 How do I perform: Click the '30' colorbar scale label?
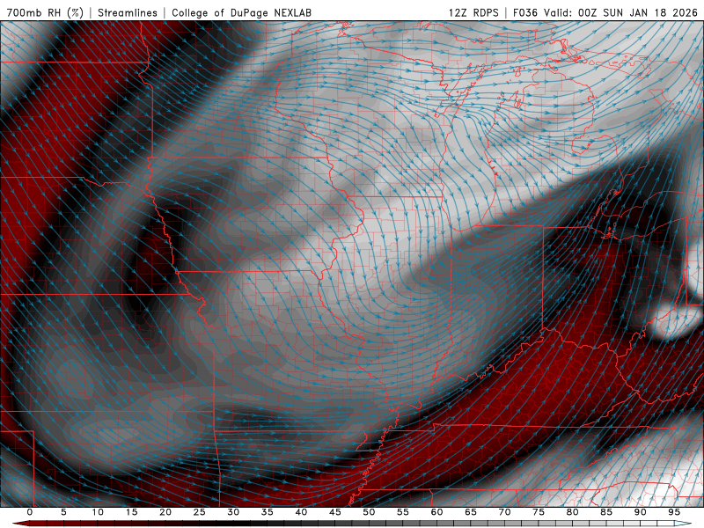(233, 512)
